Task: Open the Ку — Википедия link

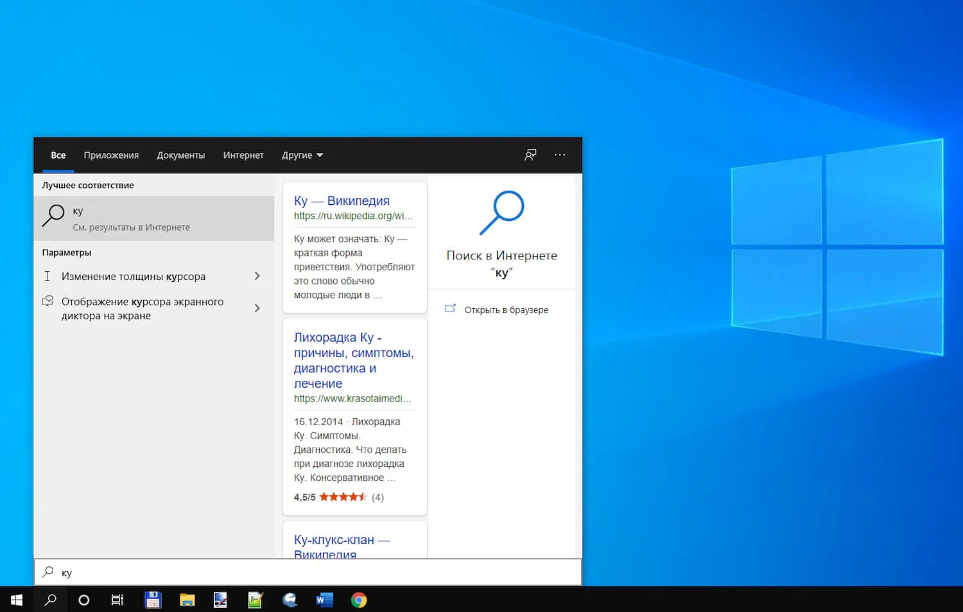Action: pyautogui.click(x=341, y=200)
